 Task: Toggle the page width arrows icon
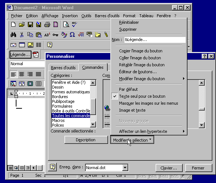coord(22,83)
